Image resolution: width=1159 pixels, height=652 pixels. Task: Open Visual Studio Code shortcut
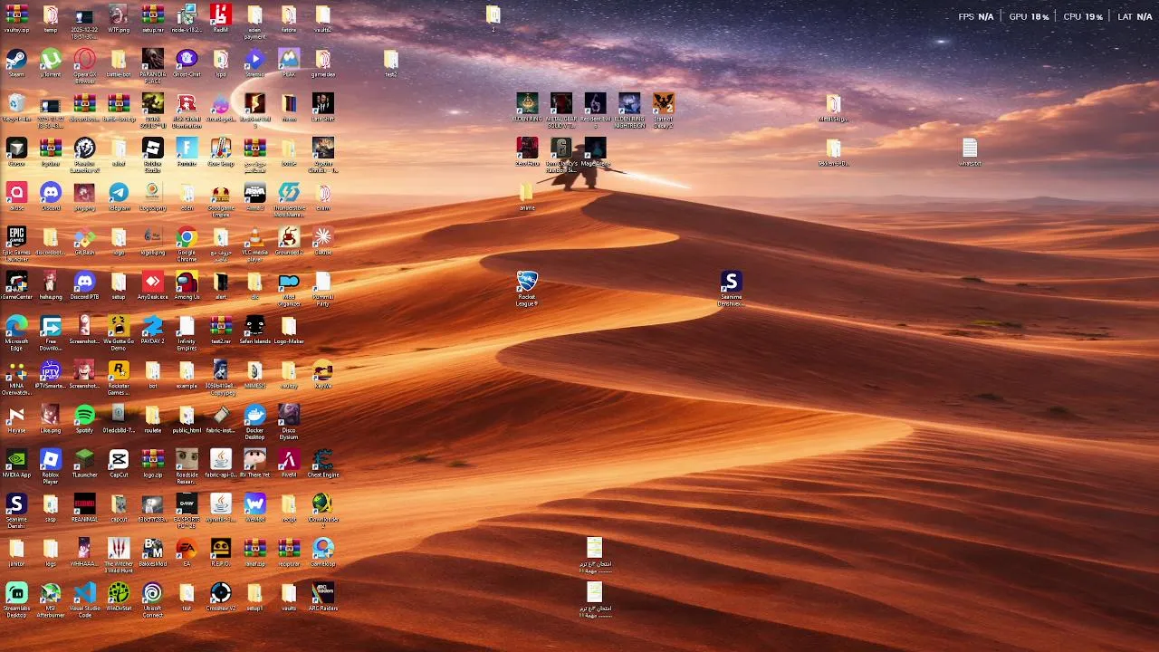click(x=84, y=598)
